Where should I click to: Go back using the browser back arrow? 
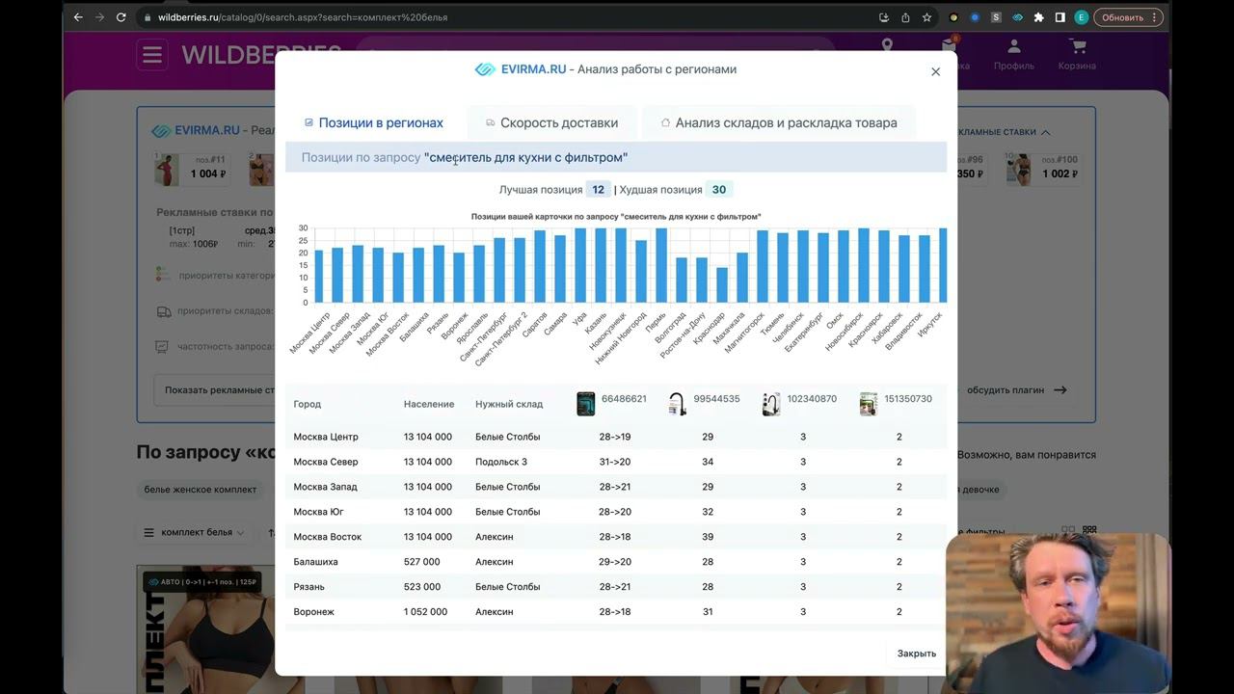point(78,17)
